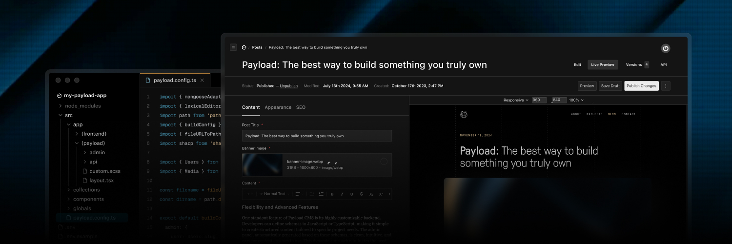This screenshot has height=244, width=732.
Task: Go to Posts in the breadcrumb
Action: pos(257,47)
